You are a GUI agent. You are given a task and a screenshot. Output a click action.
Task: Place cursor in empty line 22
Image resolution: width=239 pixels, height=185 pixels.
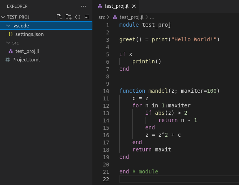(x=179, y=179)
